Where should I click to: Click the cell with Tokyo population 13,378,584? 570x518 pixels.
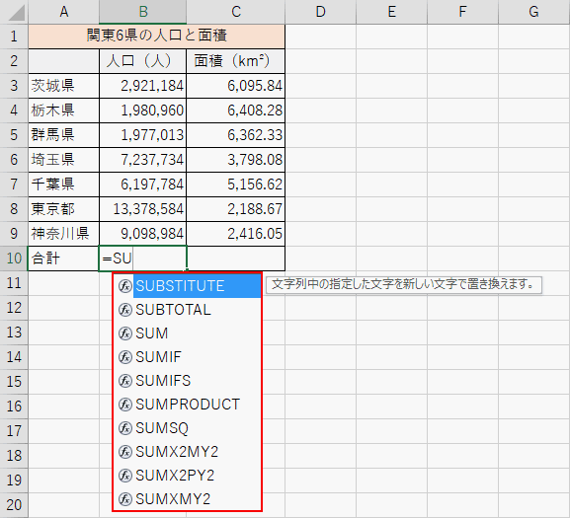tap(143, 209)
